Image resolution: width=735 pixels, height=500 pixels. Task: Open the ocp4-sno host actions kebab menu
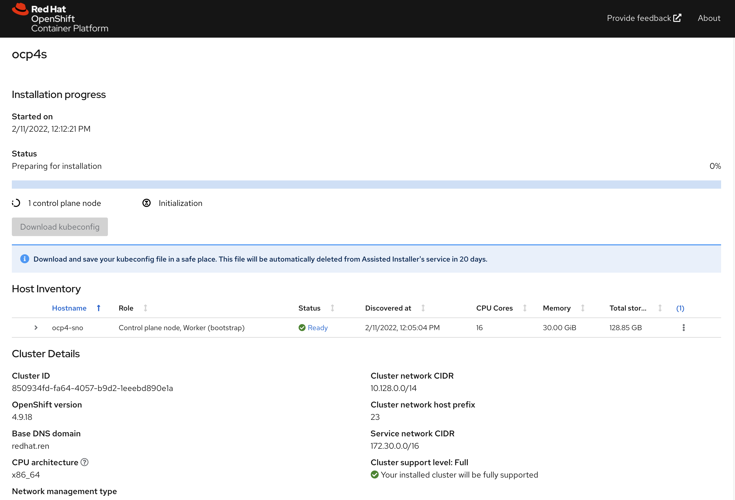[683, 328]
